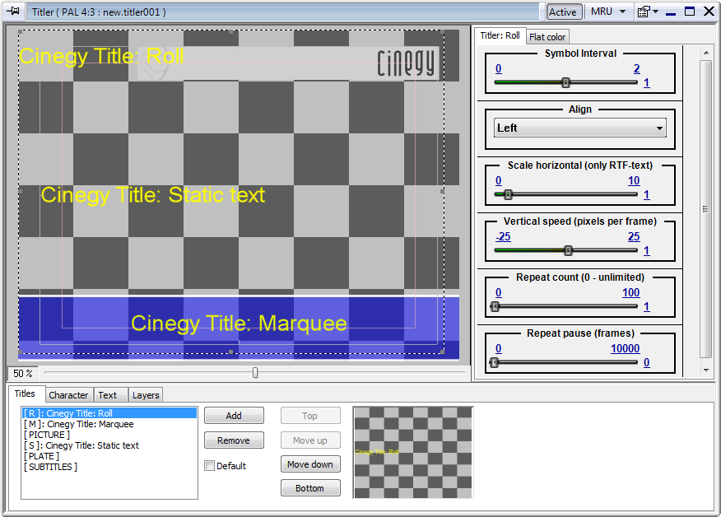Select [R]: Cinegy Title: Roll in list
The width and height of the screenshot is (721, 517).
[109, 413]
